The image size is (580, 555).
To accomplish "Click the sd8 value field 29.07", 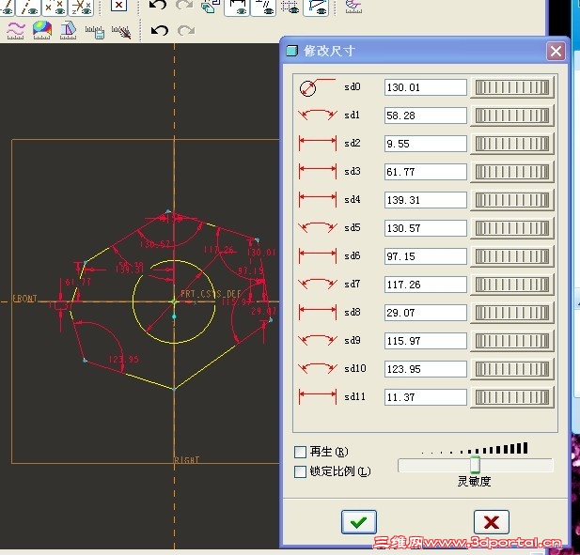I will tap(426, 313).
